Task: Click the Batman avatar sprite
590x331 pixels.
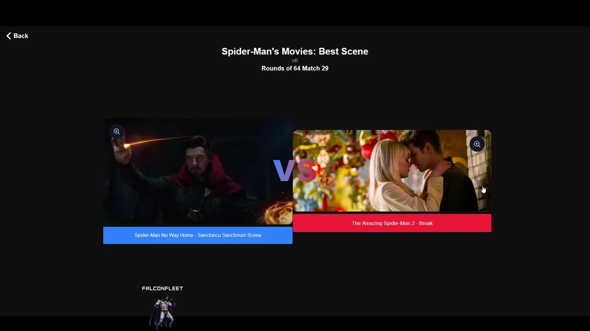Action: tap(163, 311)
